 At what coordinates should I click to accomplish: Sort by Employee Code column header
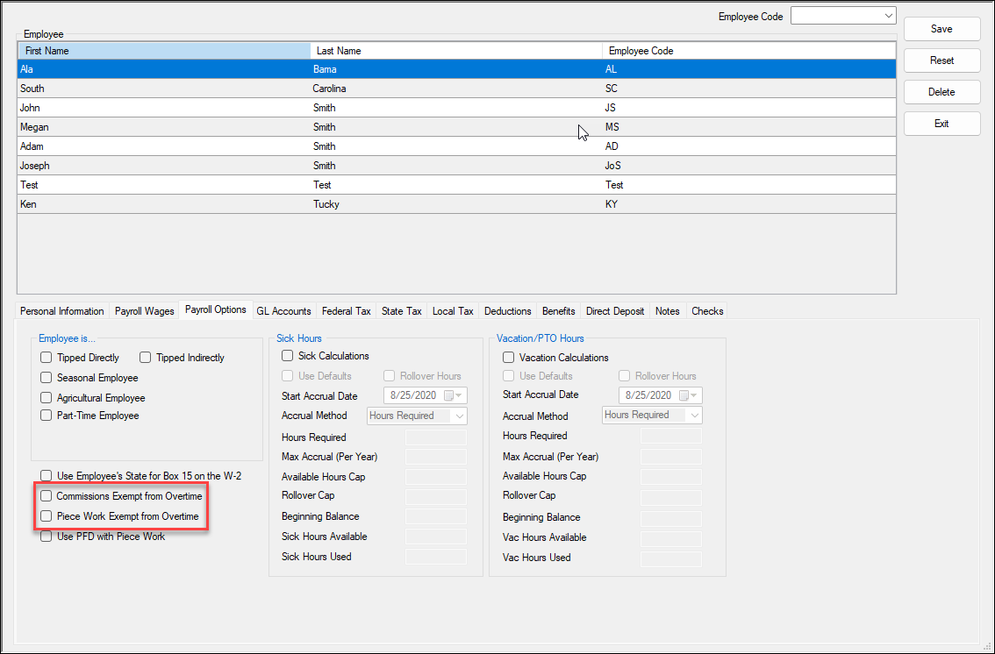coord(748,51)
